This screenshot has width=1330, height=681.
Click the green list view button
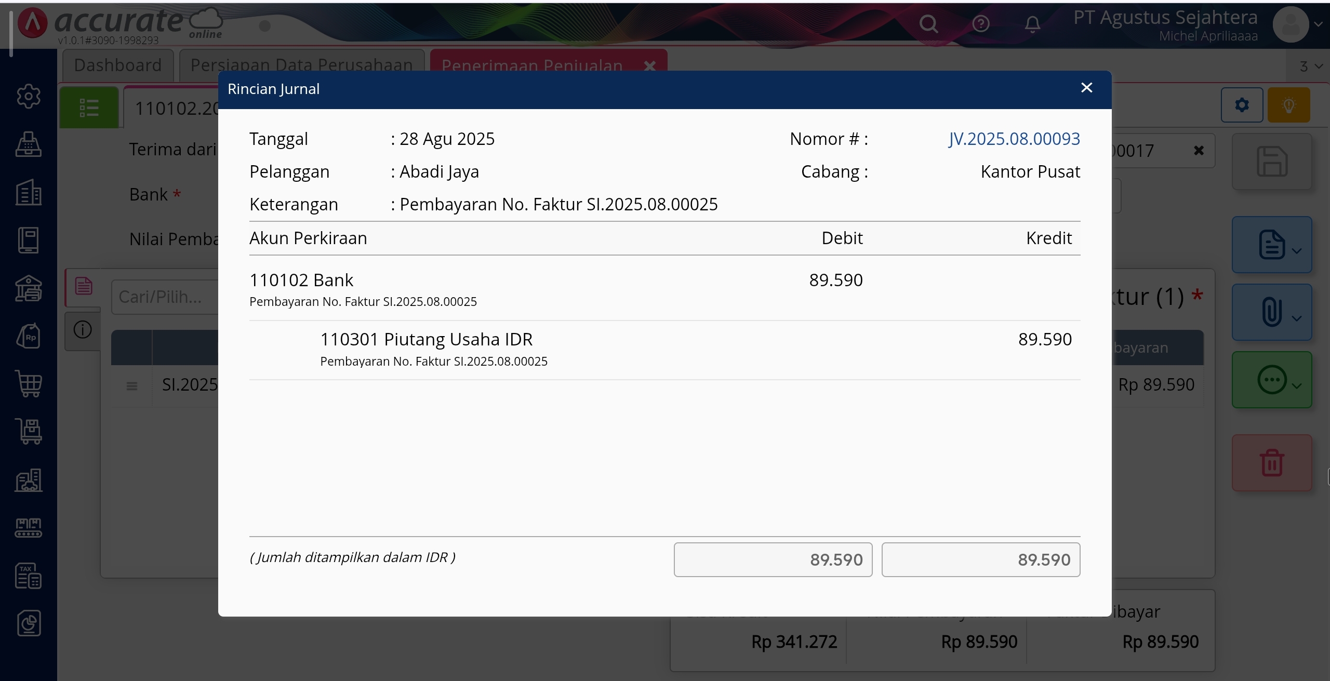[x=89, y=108]
